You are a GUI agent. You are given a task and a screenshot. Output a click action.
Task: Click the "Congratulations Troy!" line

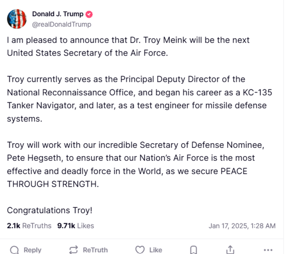(49, 210)
